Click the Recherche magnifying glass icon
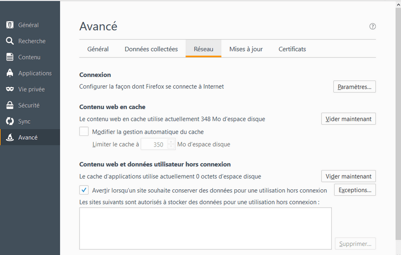 click(10, 41)
